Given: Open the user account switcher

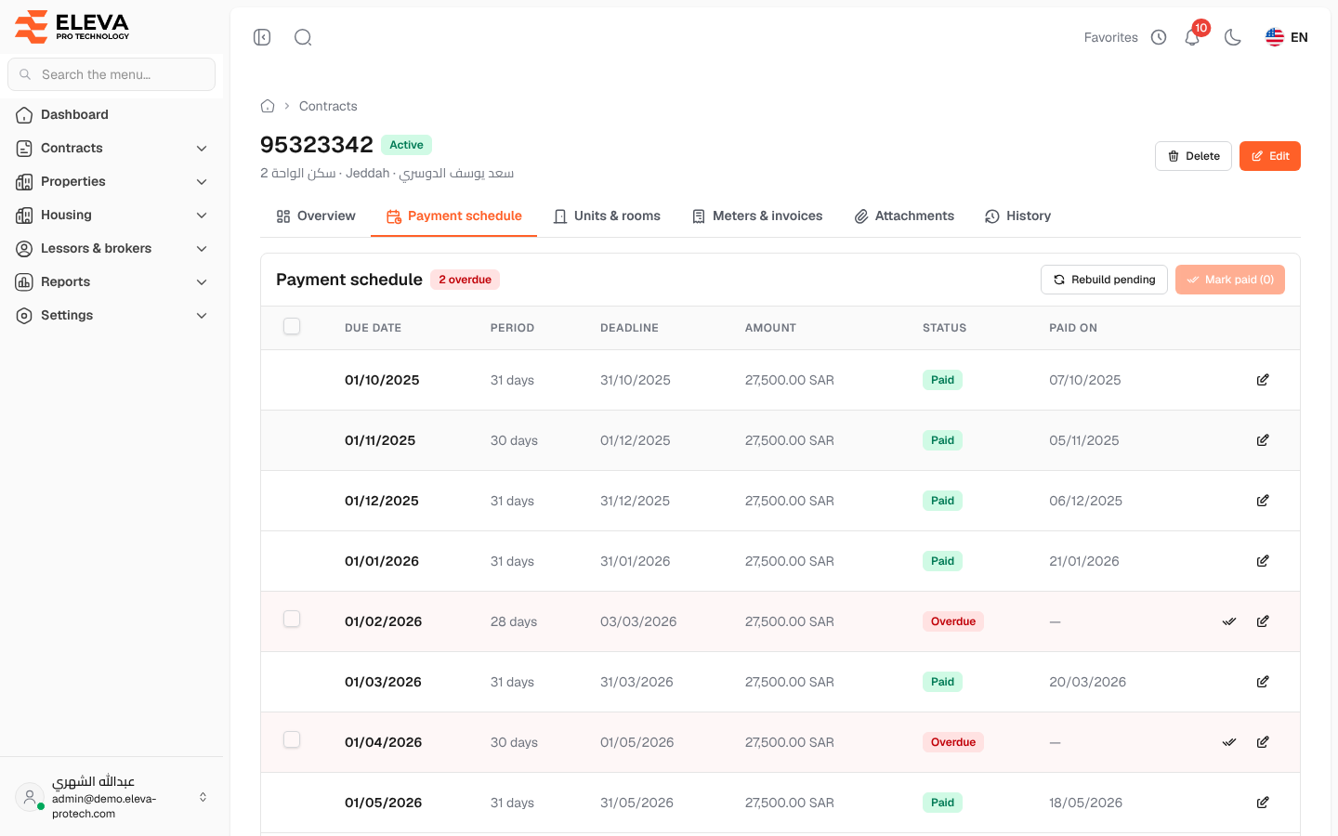Looking at the screenshot, I should 111,797.
